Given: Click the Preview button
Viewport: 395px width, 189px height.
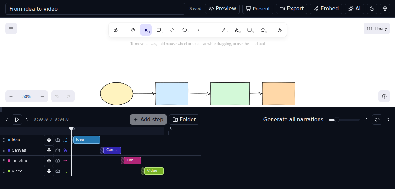Looking at the screenshot, I should click(x=222, y=9).
